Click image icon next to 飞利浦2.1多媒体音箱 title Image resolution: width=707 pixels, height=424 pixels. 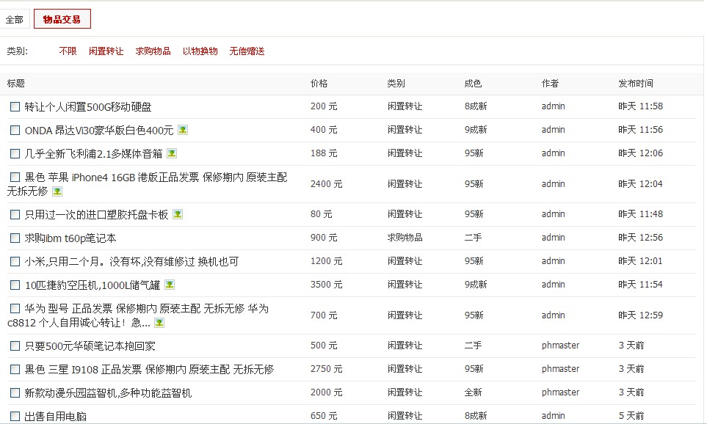172,153
